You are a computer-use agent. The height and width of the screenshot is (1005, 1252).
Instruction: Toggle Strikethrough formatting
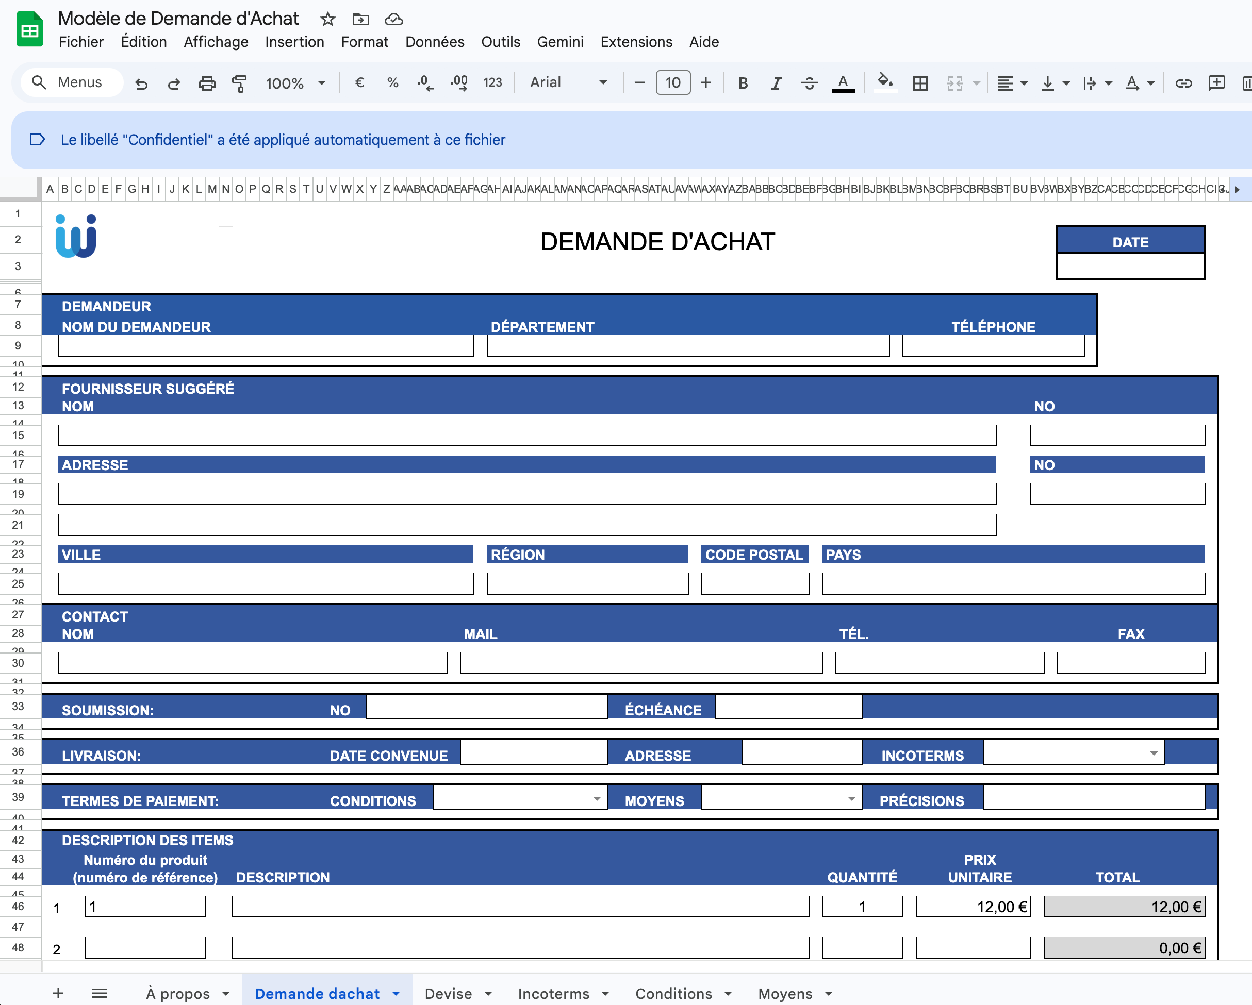click(809, 83)
